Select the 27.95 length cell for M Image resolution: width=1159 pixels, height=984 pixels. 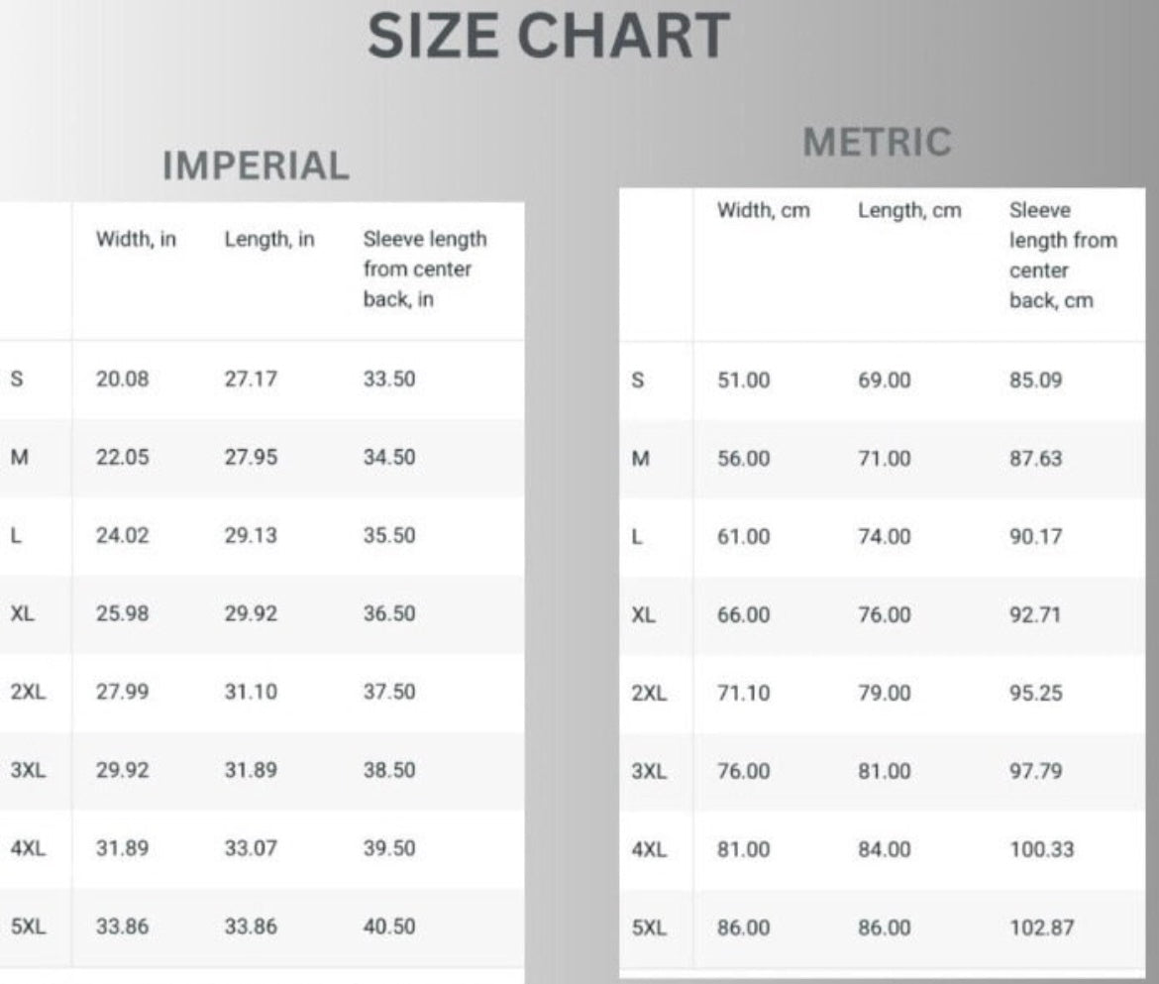click(251, 458)
